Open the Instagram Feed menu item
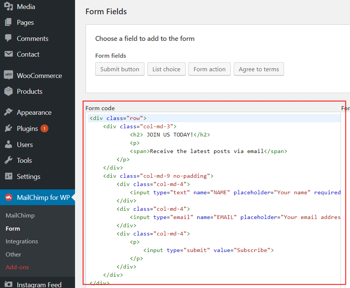 pos(39,285)
